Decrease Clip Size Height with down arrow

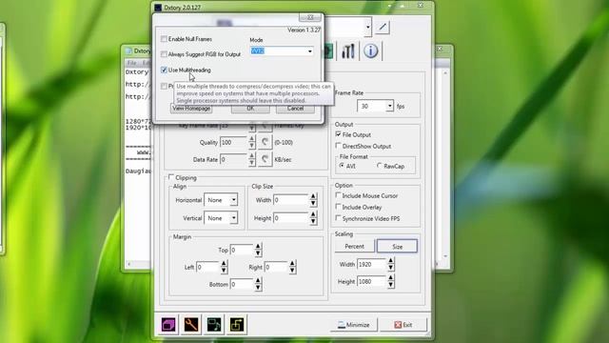coord(313,221)
